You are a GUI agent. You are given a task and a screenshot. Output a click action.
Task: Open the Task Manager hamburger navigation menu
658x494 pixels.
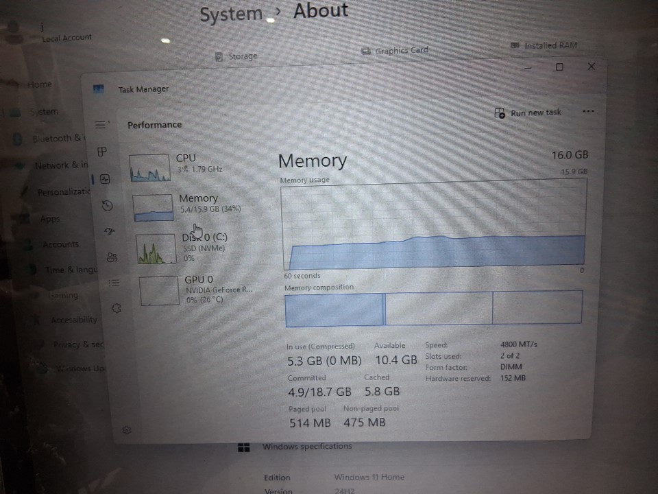[101, 125]
